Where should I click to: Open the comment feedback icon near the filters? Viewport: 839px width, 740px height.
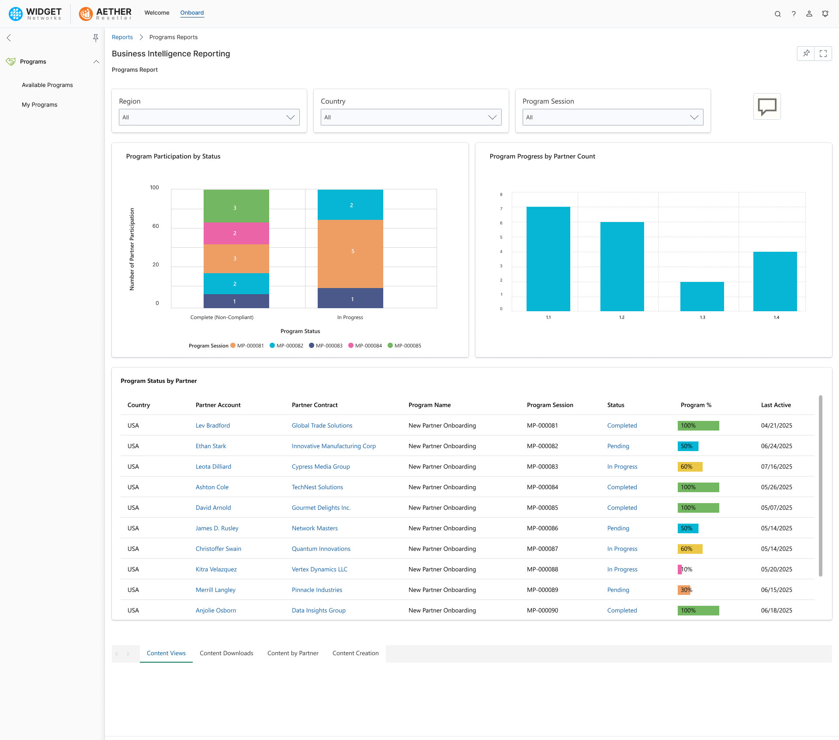767,106
